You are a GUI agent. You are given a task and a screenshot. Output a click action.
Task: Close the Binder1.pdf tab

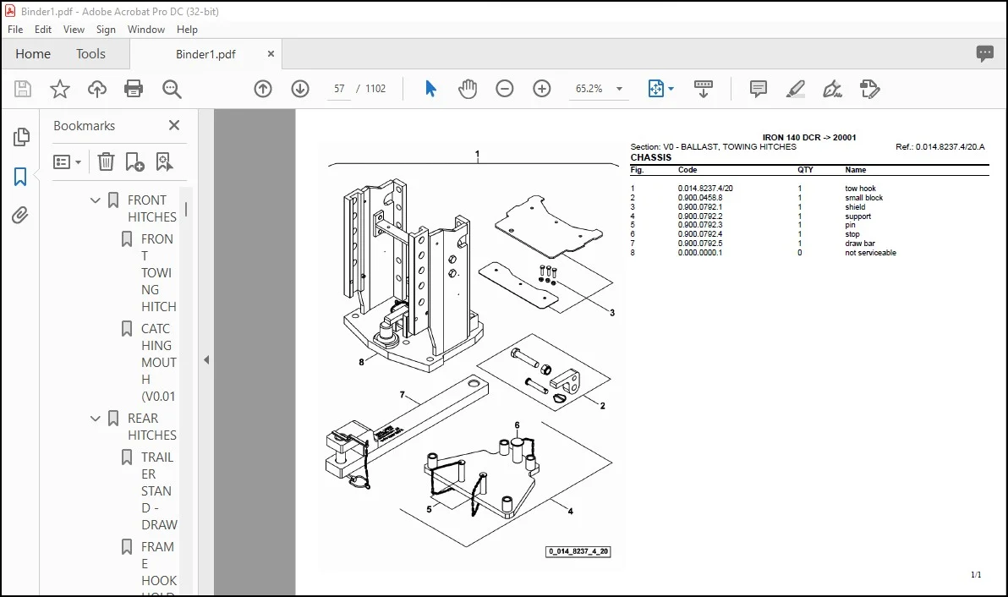[271, 54]
